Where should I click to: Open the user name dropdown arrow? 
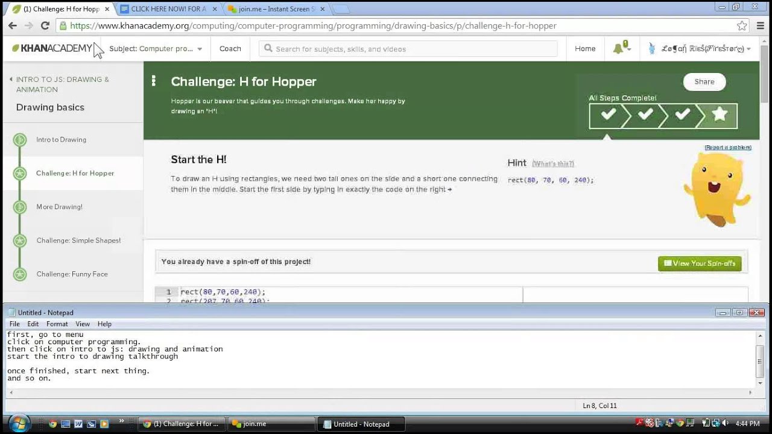748,49
